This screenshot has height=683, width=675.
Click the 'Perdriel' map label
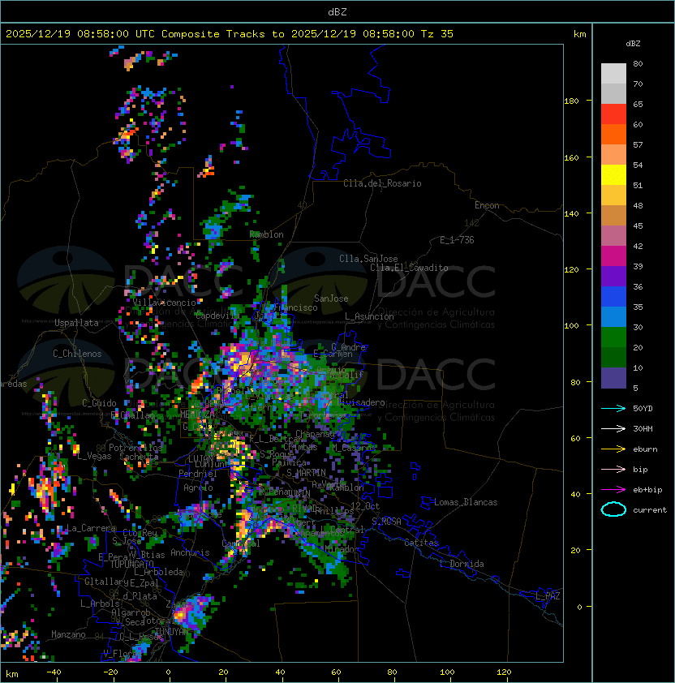pyautogui.click(x=198, y=473)
